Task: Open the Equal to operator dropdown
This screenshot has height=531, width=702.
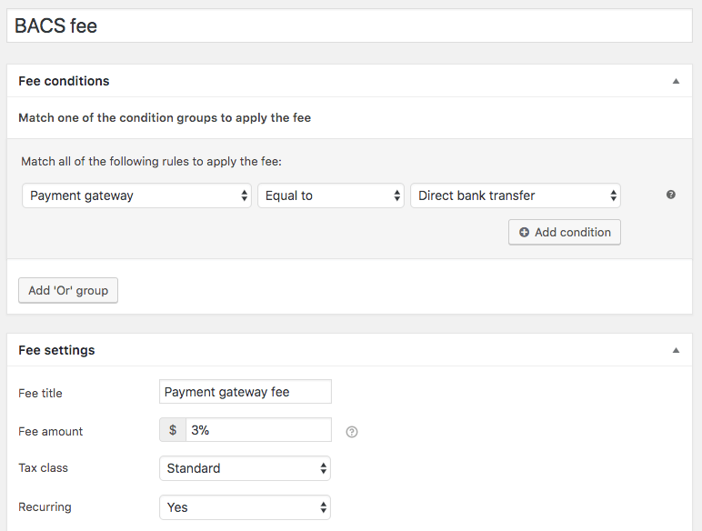Action: click(x=331, y=195)
